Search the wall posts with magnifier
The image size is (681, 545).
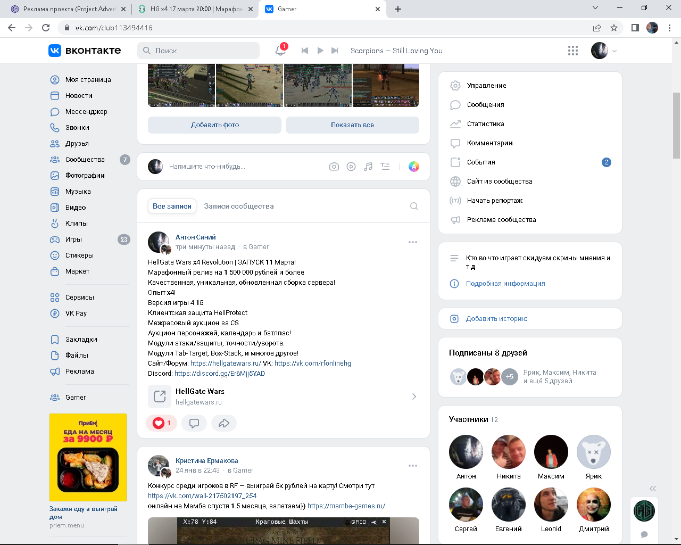[414, 207]
